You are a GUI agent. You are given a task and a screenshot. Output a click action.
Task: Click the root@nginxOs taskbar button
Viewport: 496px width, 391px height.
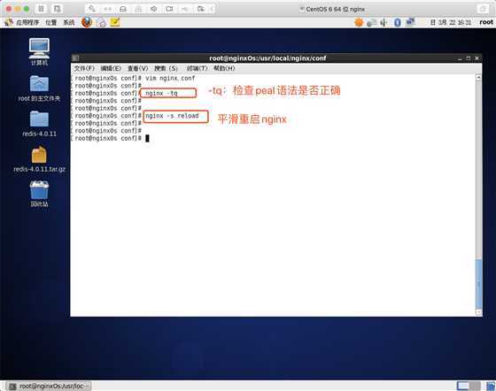(48, 386)
